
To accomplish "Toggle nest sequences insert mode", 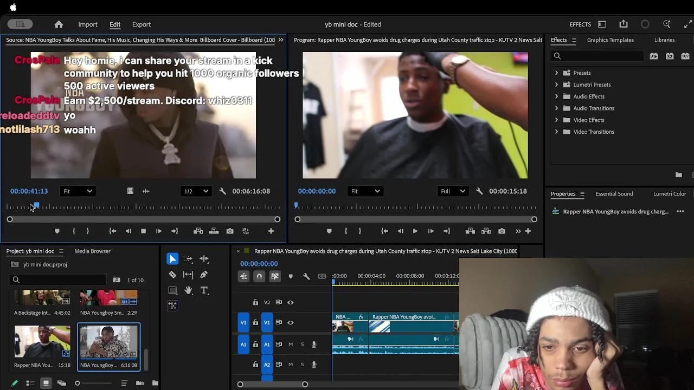I will [x=243, y=276].
